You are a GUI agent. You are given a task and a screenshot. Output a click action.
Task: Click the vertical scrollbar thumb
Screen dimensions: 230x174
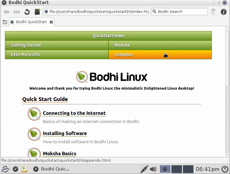point(227,58)
